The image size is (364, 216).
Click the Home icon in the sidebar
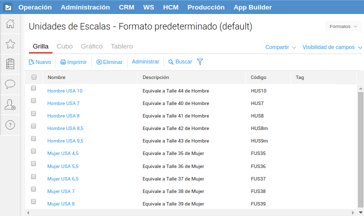click(x=9, y=24)
